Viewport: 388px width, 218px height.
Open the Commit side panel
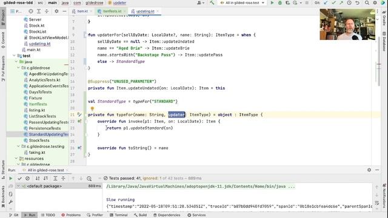click(x=3, y=40)
